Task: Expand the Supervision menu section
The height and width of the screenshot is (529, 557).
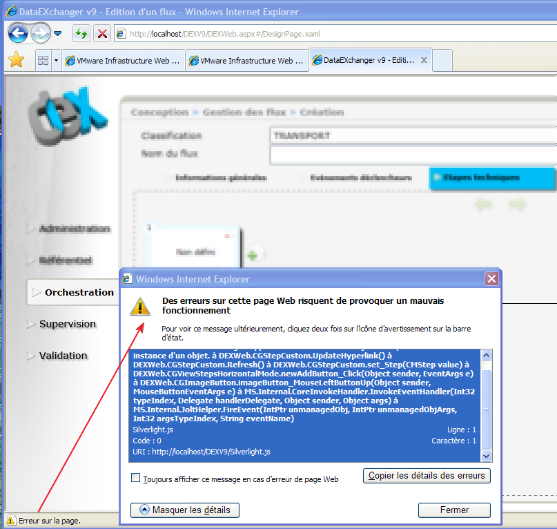Action: (67, 324)
